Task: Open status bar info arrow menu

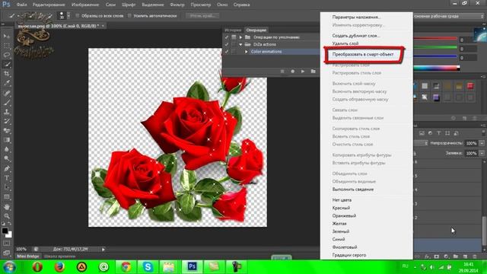Action: 103,249
